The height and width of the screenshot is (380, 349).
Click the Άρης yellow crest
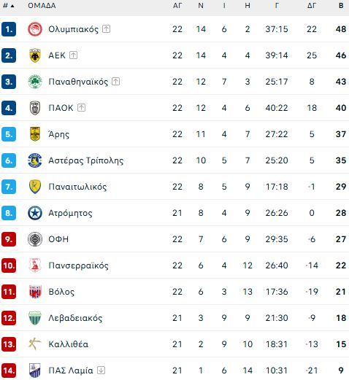(35, 134)
